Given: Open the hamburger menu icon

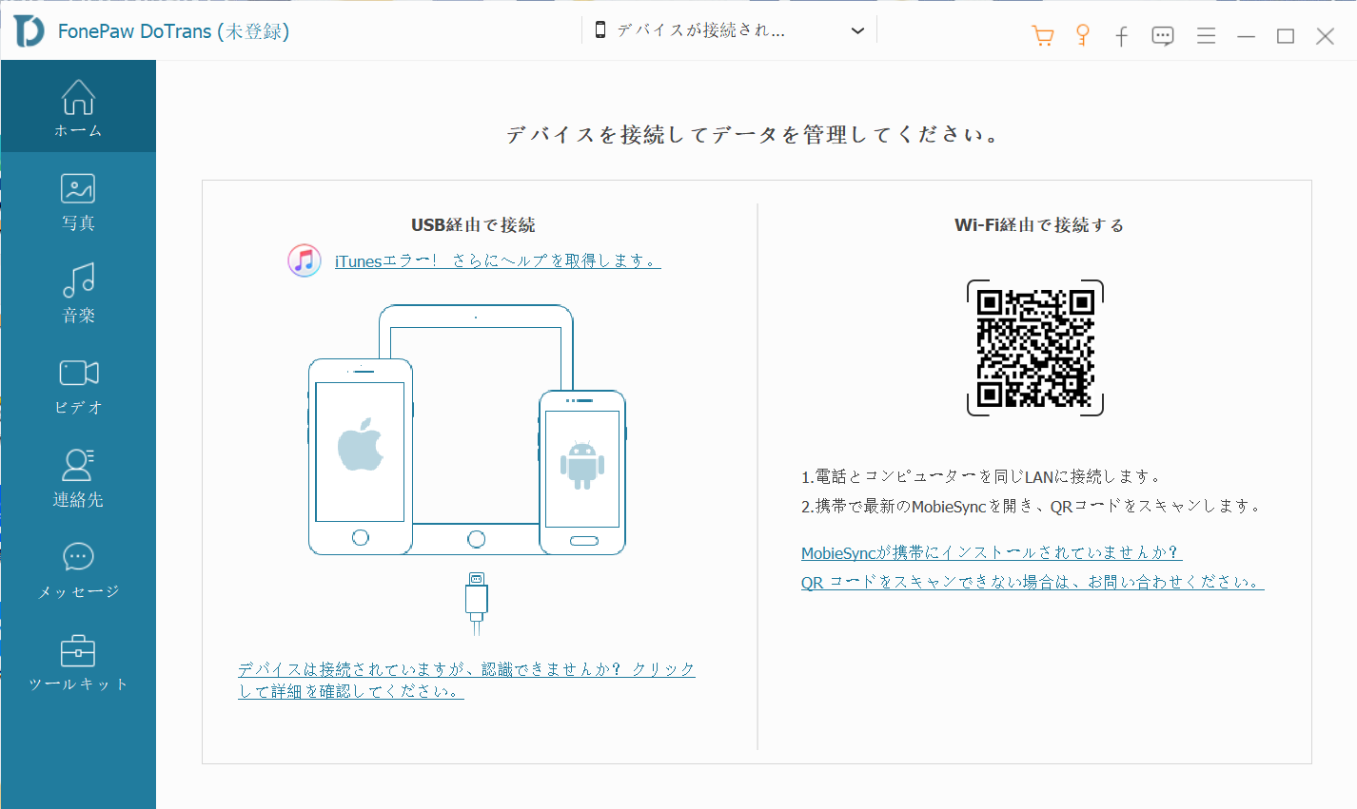Looking at the screenshot, I should pyautogui.click(x=1206, y=36).
